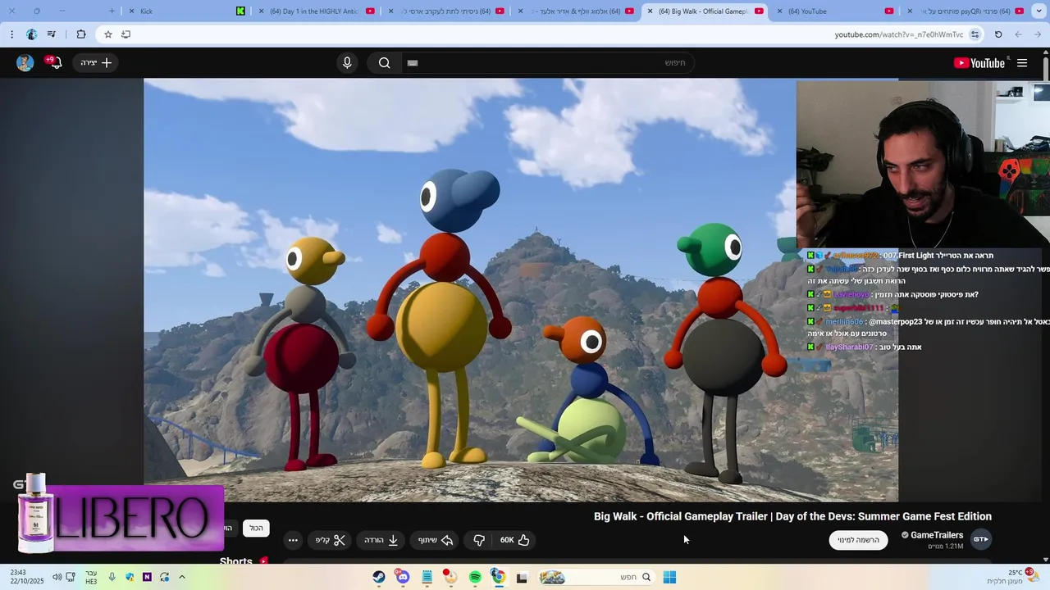Start YouTube voice search with the microphone
Screen dimensions: 1050x590
(x=347, y=63)
